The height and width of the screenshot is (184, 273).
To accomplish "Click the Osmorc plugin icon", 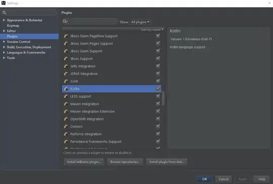I will click(66, 126).
